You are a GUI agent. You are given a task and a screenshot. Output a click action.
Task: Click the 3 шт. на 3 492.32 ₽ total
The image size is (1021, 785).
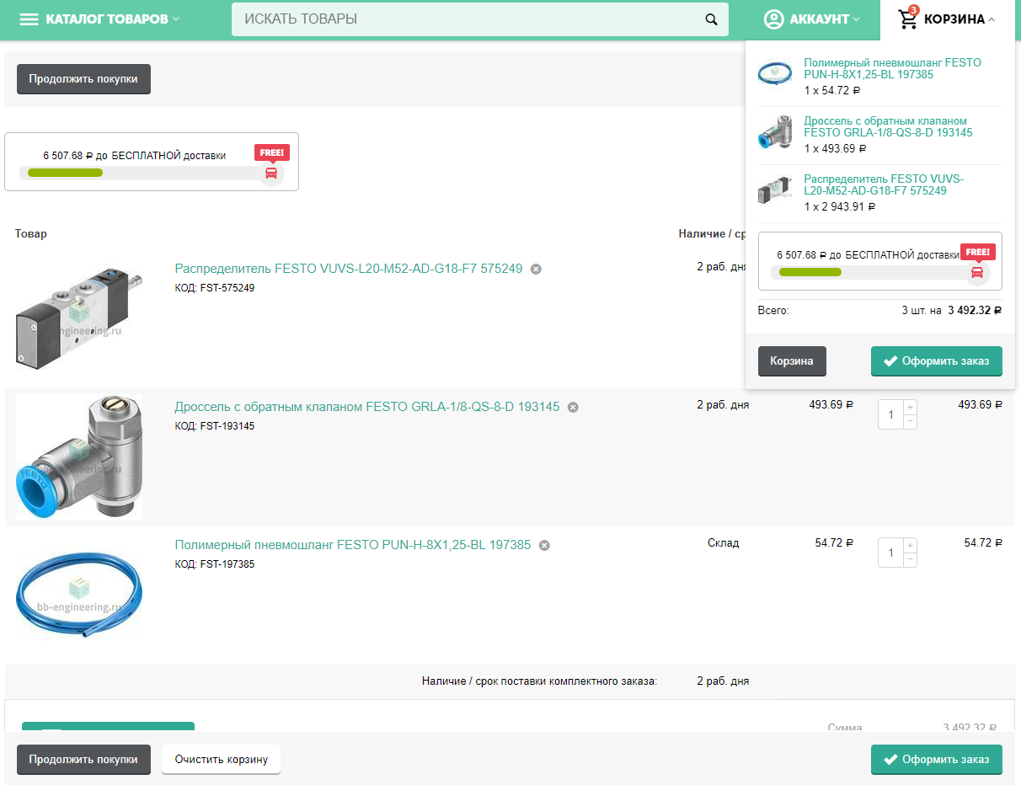point(952,311)
